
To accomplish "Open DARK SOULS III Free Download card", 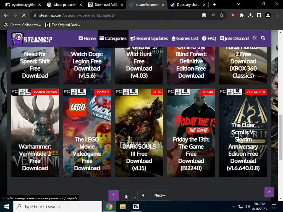I will click(139, 133).
